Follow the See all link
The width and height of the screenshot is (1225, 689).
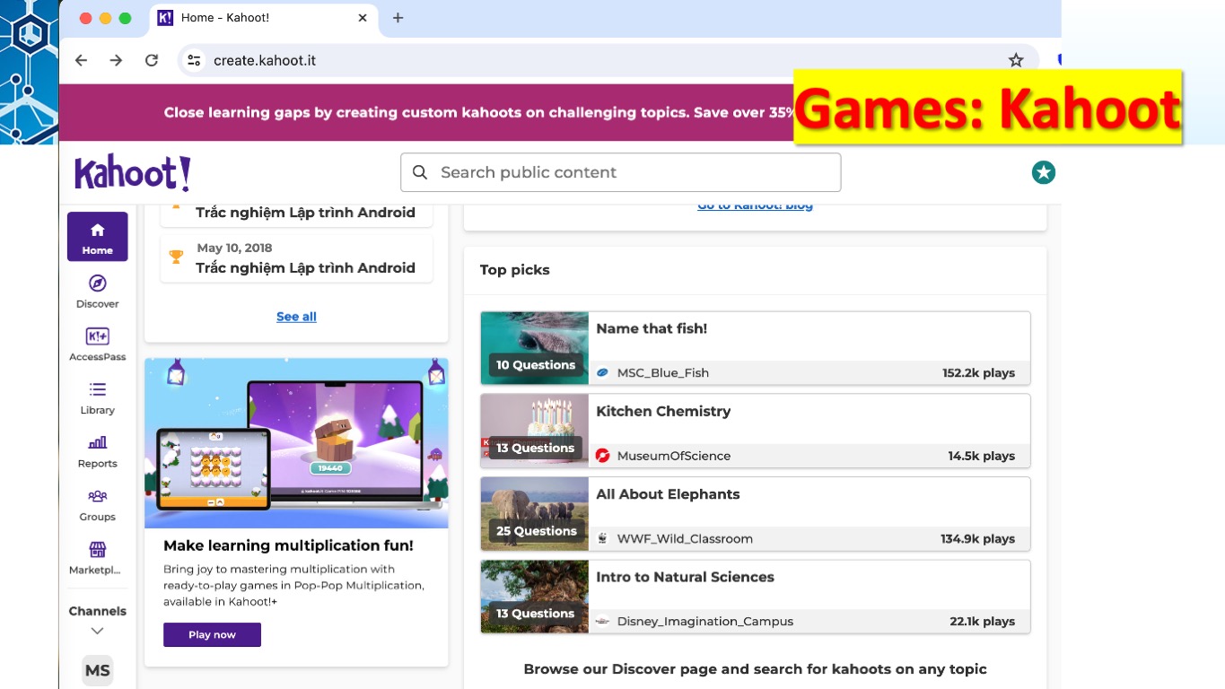296,317
